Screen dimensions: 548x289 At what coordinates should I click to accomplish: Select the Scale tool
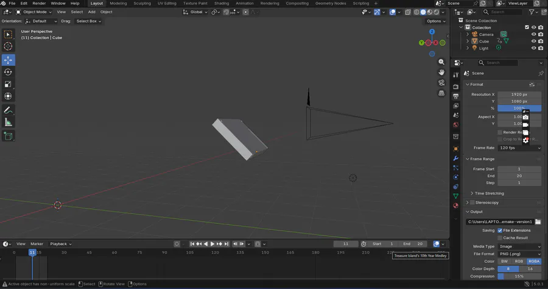(x=8, y=84)
